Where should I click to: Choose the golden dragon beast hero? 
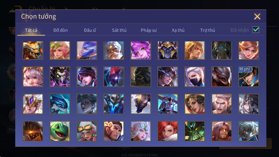[x=33, y=50]
